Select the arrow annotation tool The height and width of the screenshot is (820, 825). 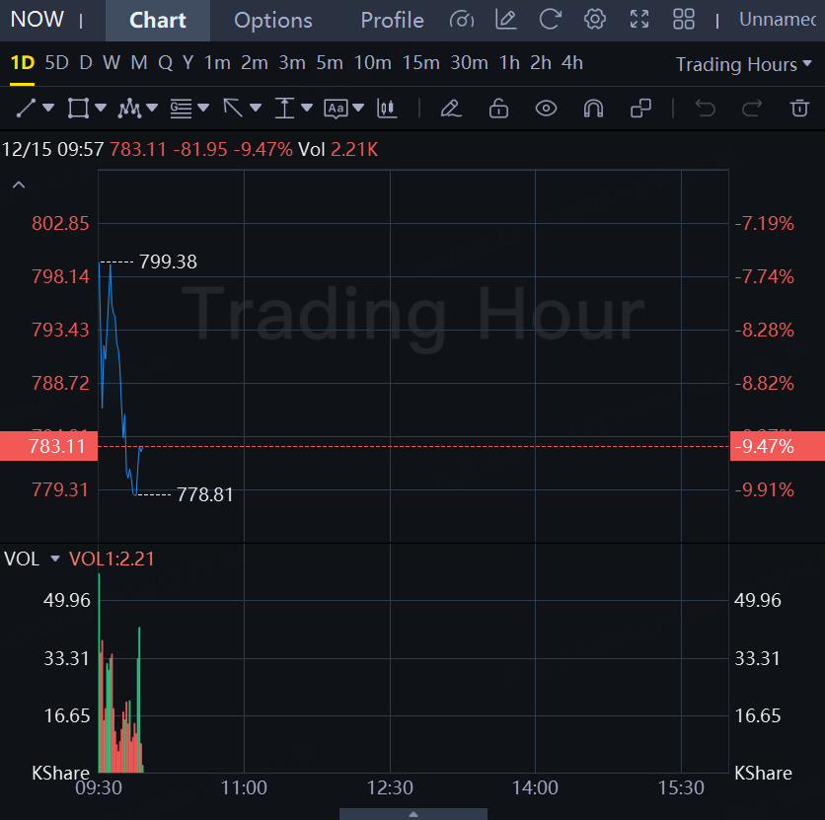[x=233, y=109]
